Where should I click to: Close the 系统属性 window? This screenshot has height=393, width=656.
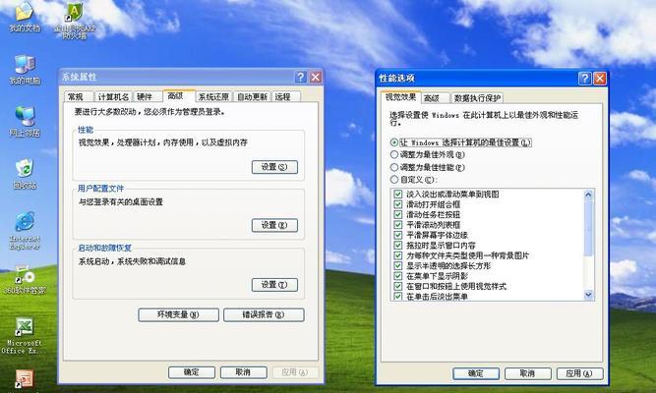click(x=316, y=77)
